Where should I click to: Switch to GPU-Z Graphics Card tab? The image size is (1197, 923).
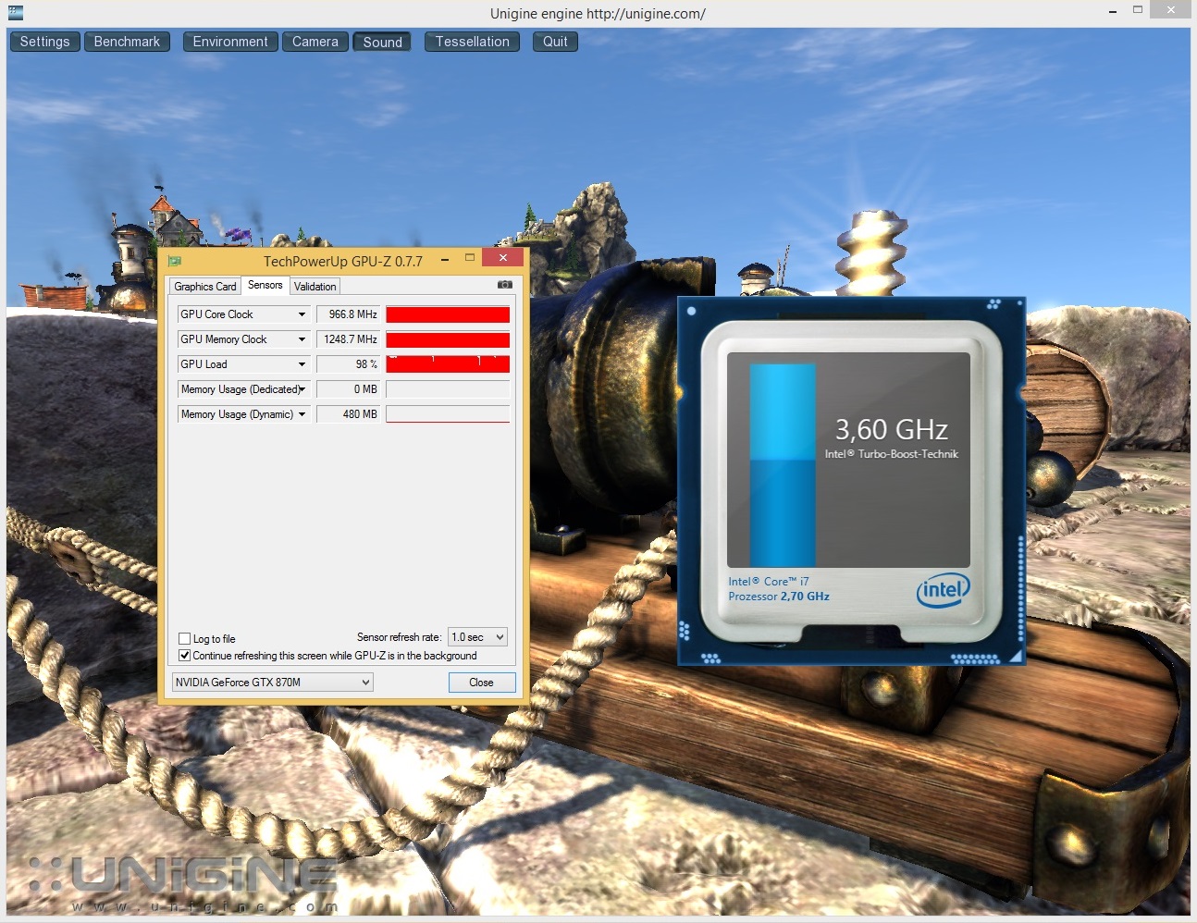pos(205,287)
